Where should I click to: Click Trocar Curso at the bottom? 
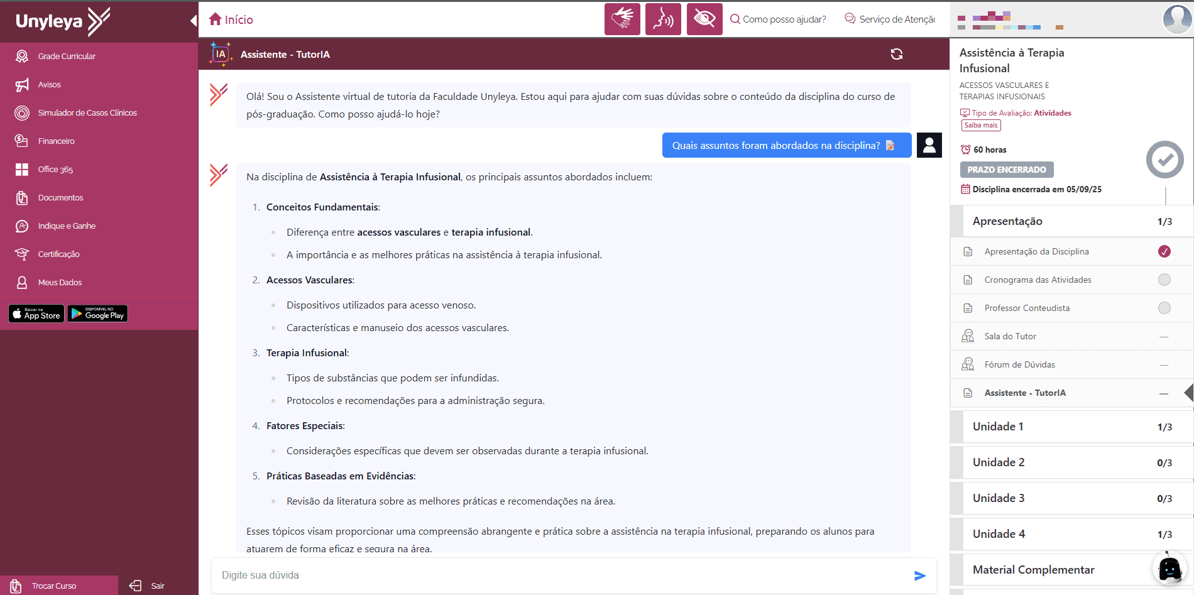click(58, 586)
